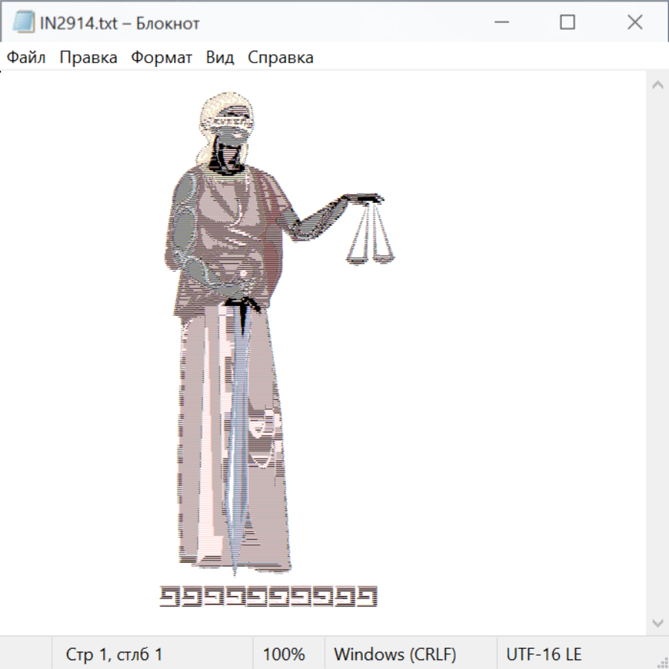Place cursor on the hanging scales drawing
The image size is (669, 669).
tap(370, 234)
